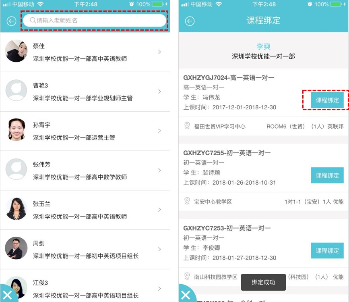This screenshot has width=349, height=302.
Task: Tap back arrow on teacher list screen
Action: point(11,21)
